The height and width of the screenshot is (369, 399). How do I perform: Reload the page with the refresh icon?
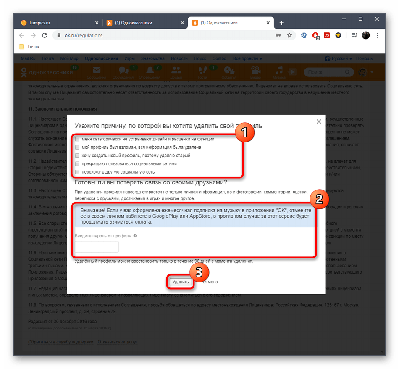tap(45, 36)
